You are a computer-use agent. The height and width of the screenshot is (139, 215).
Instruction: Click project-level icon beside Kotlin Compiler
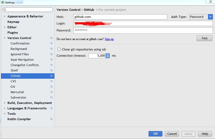click(51, 119)
